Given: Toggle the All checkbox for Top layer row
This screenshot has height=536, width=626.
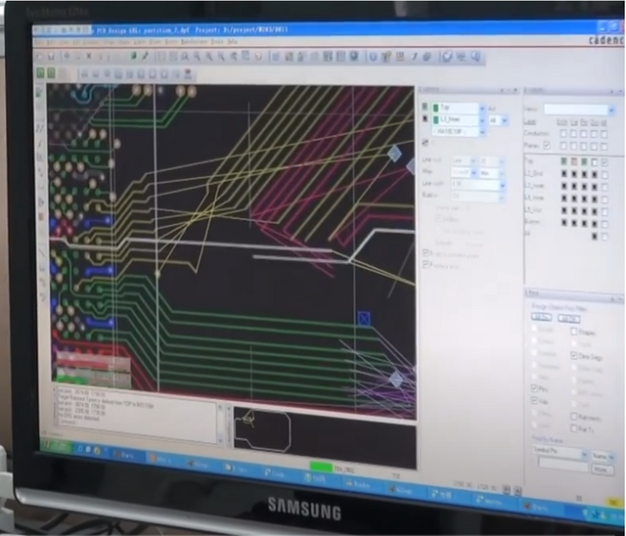Looking at the screenshot, I should [604, 162].
